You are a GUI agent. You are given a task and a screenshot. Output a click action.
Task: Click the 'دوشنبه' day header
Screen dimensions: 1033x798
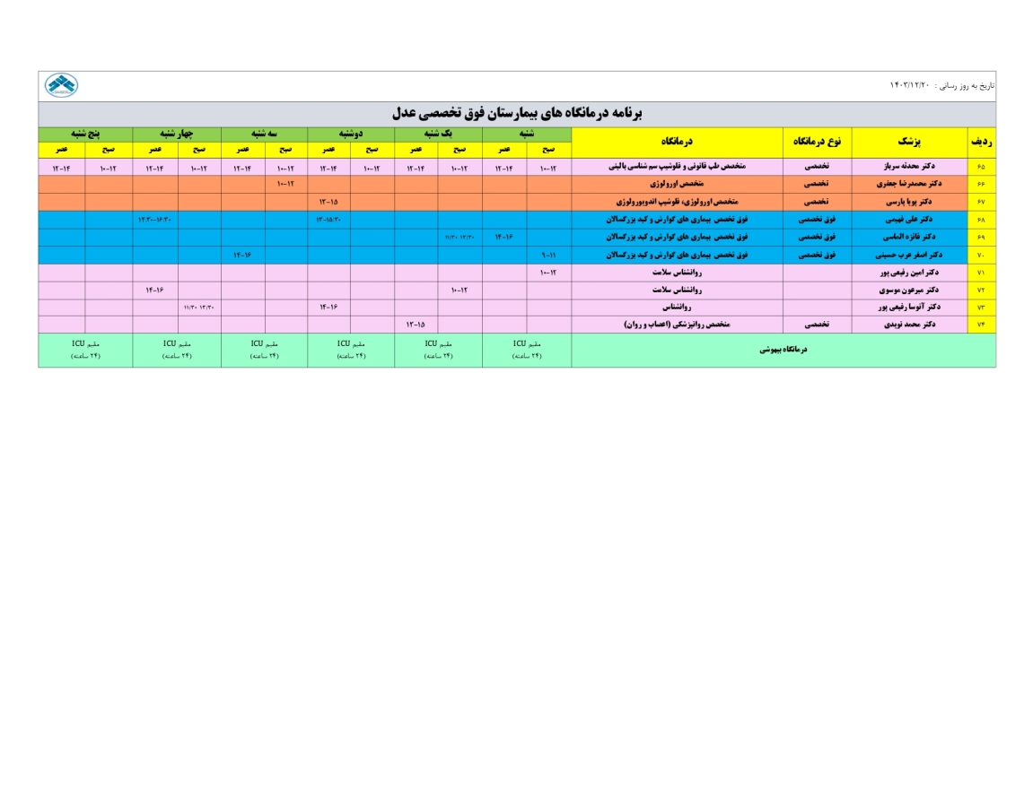(351, 134)
